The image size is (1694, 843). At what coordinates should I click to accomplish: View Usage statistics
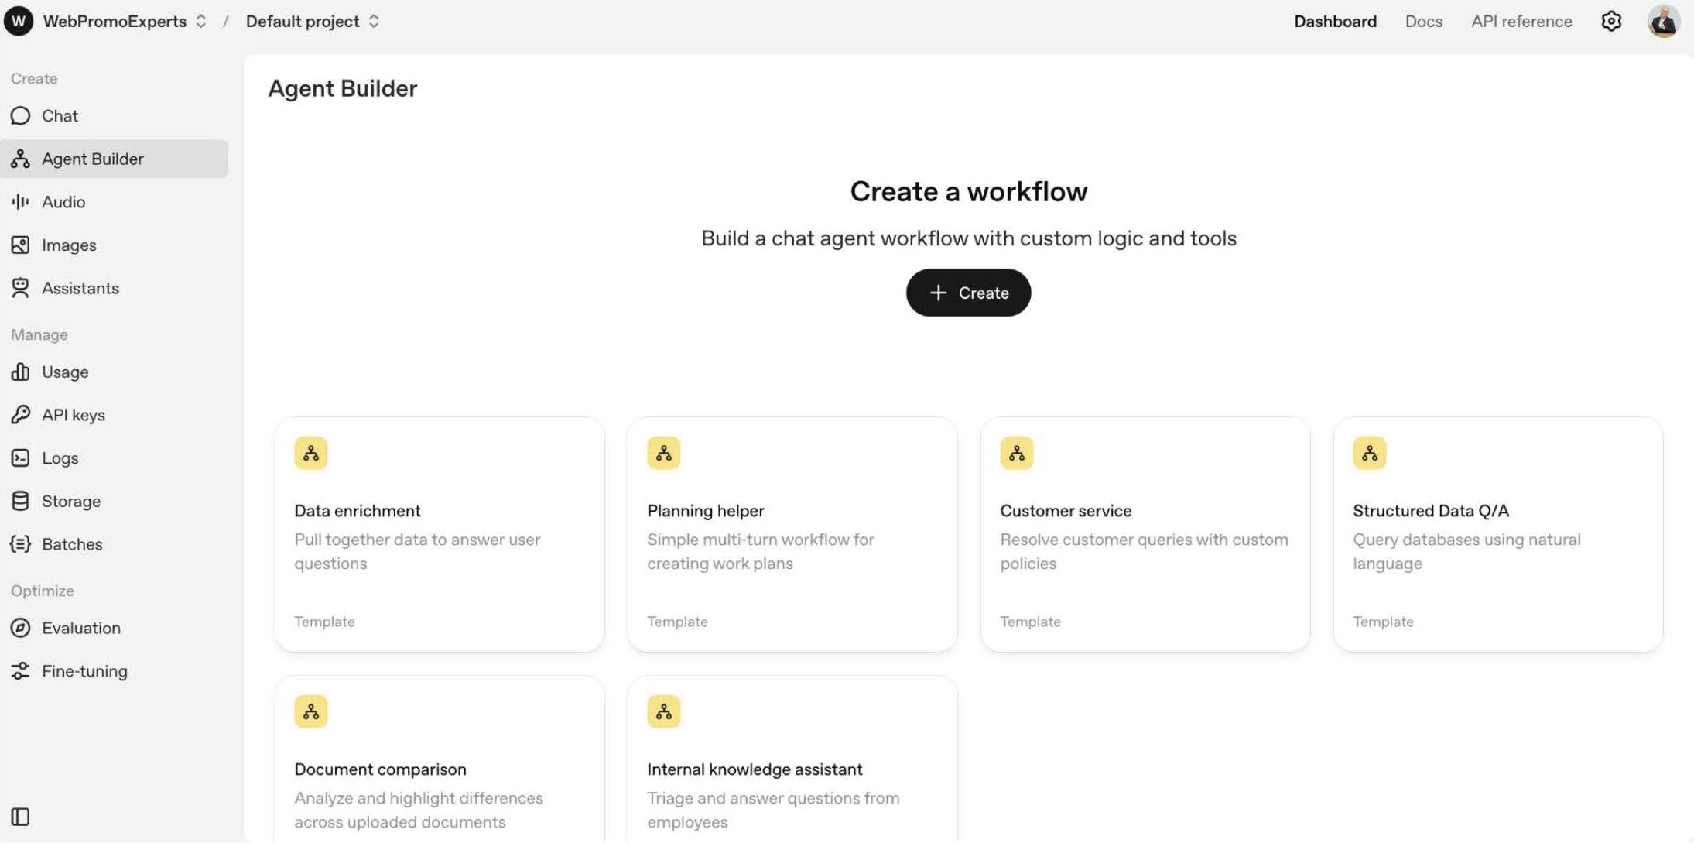click(65, 372)
